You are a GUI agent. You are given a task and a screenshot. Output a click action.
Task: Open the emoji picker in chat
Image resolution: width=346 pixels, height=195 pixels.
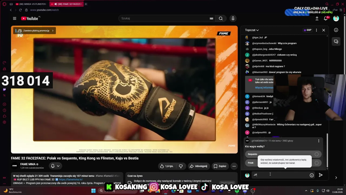point(312,175)
